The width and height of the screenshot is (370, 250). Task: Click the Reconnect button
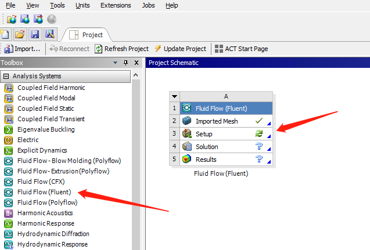click(x=69, y=49)
